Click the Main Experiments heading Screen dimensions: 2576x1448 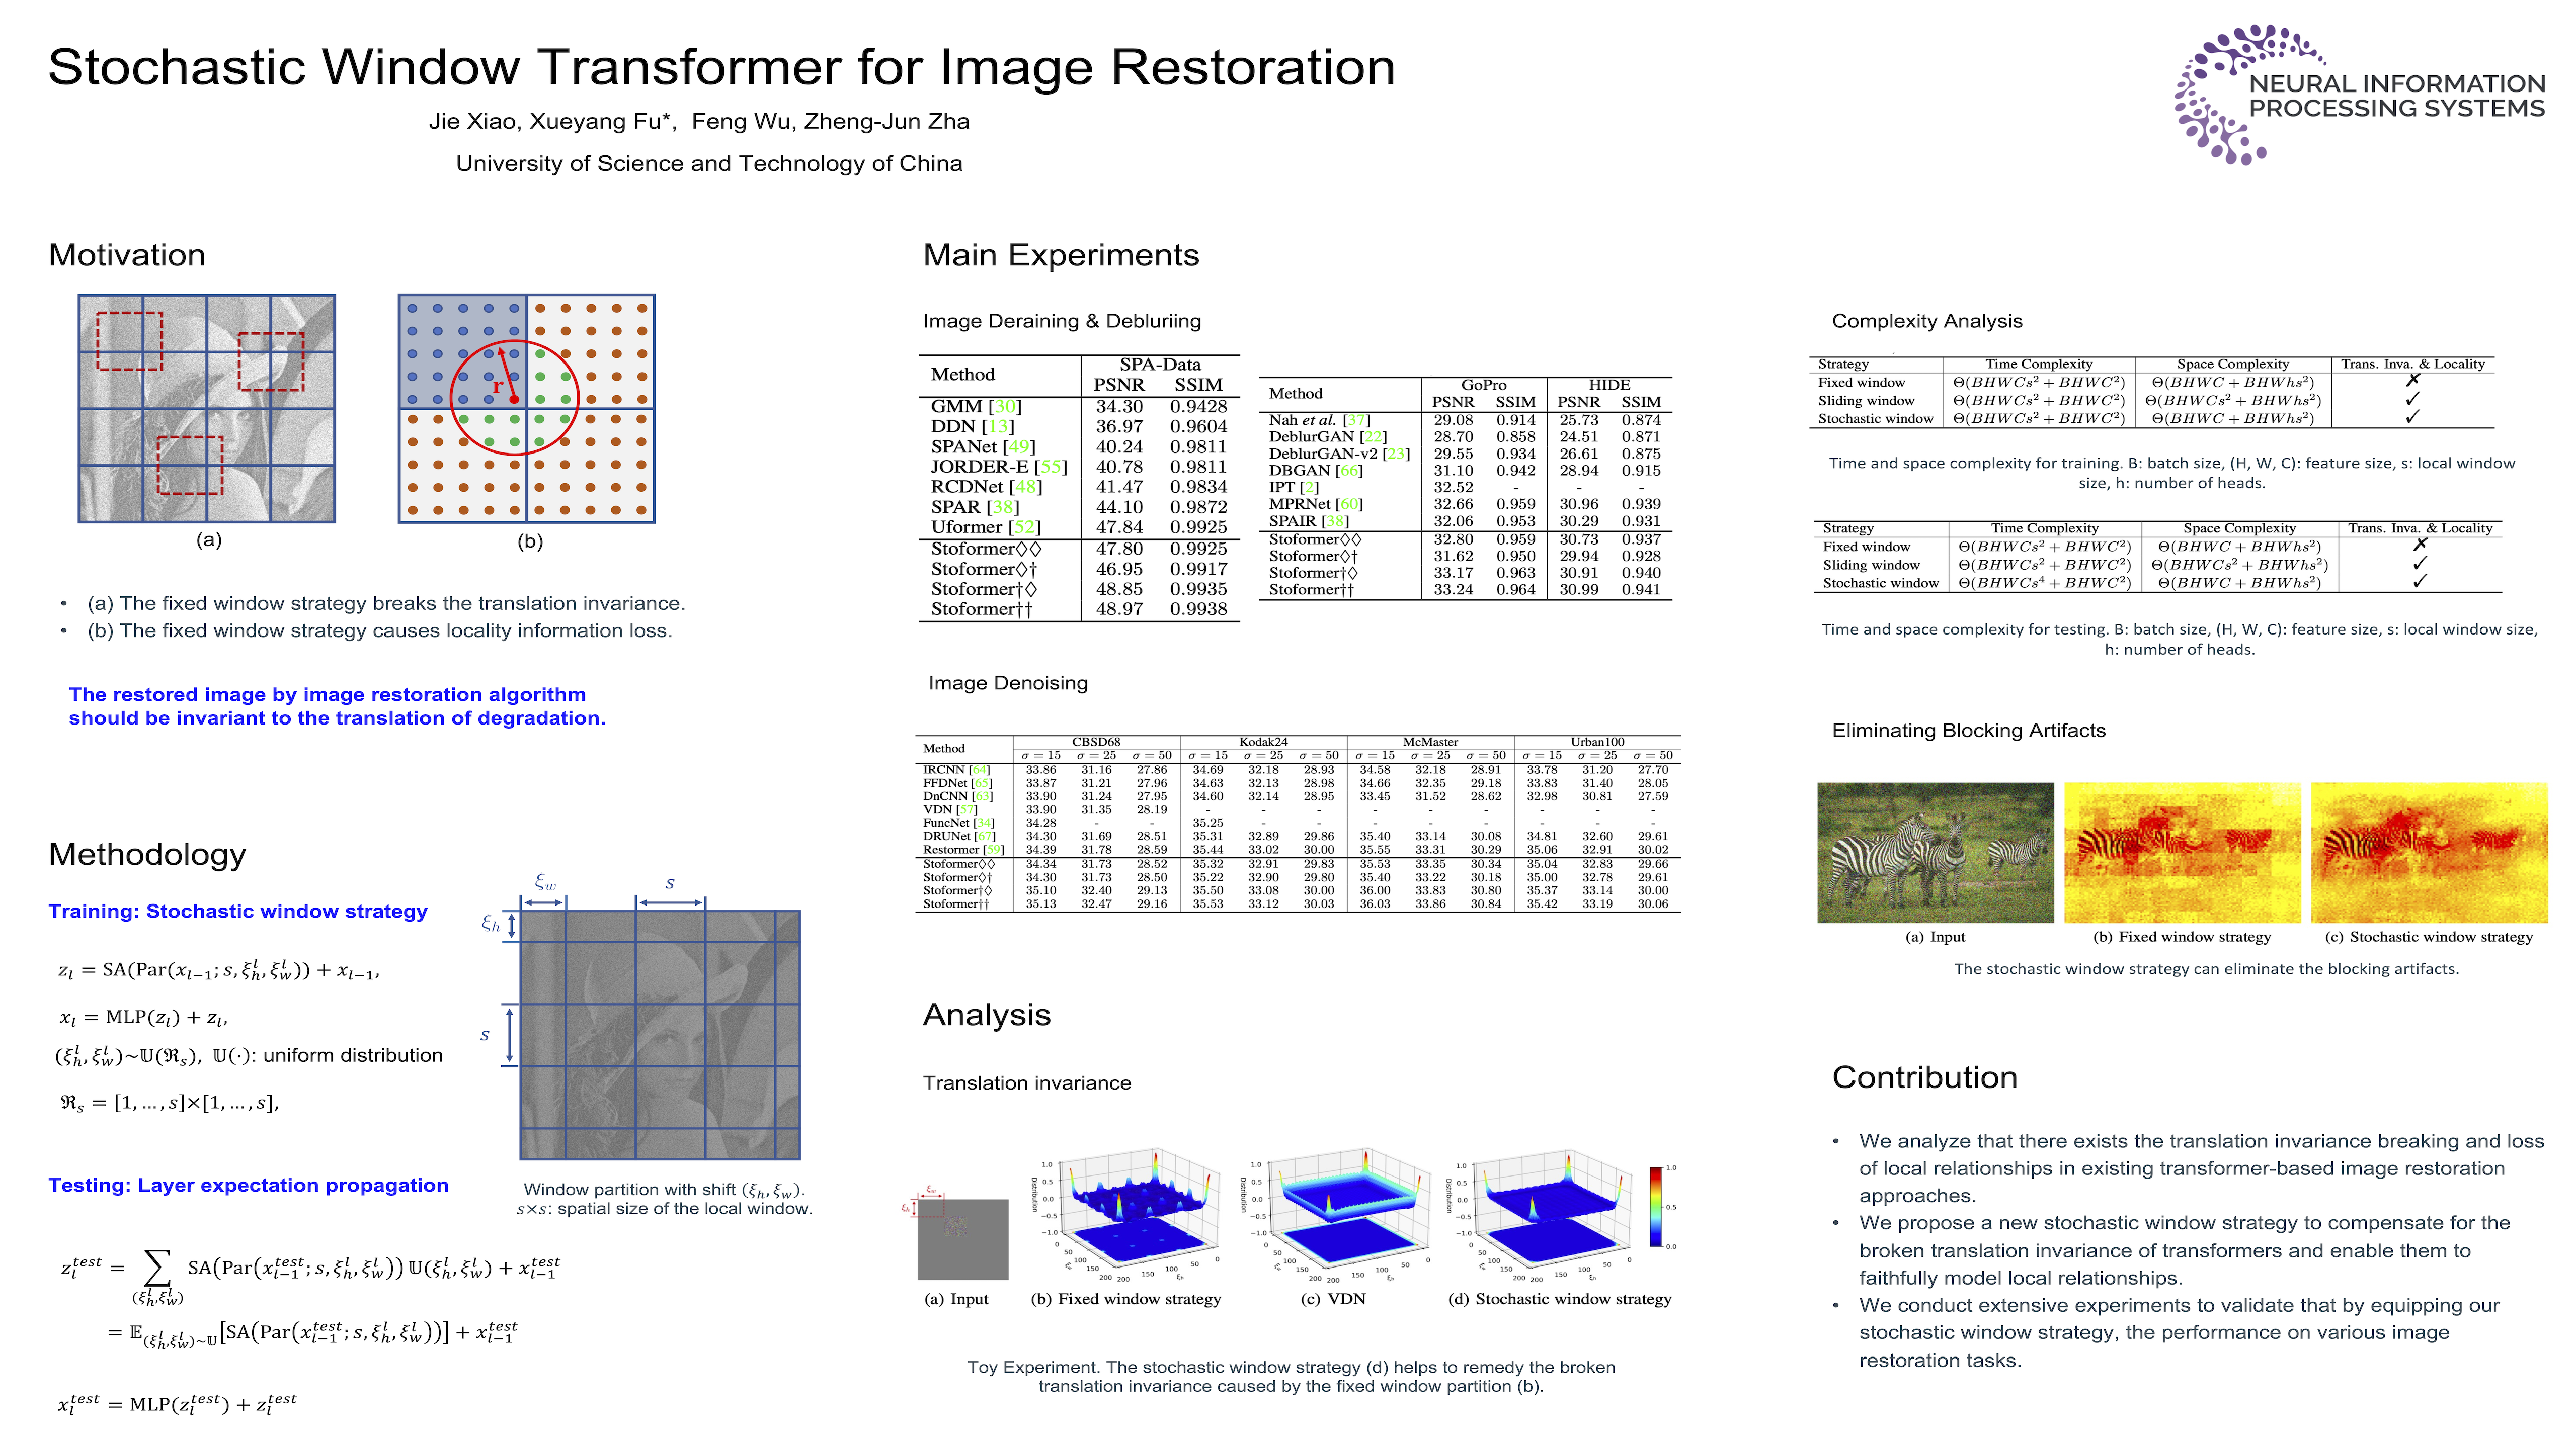click(x=1060, y=255)
